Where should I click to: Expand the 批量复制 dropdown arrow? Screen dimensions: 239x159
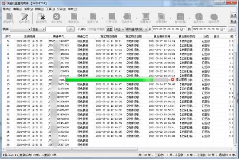tap(170, 18)
